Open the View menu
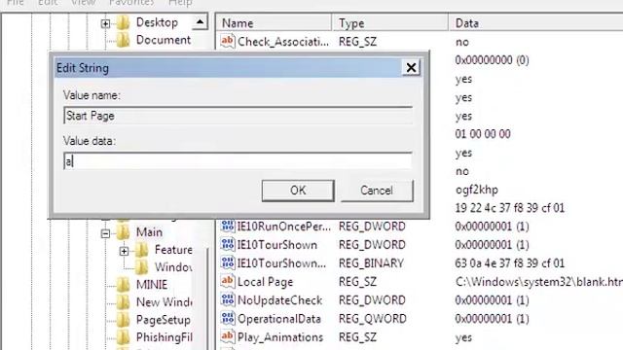 click(x=83, y=2)
